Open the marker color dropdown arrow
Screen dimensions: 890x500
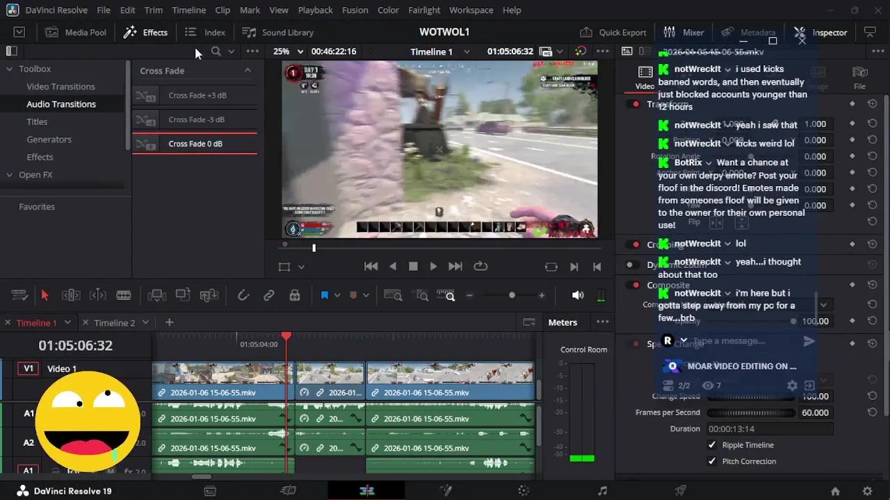tap(366, 295)
